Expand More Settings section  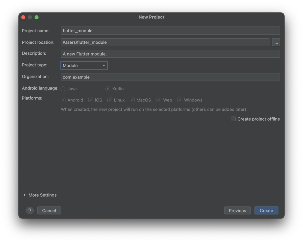tap(24, 195)
